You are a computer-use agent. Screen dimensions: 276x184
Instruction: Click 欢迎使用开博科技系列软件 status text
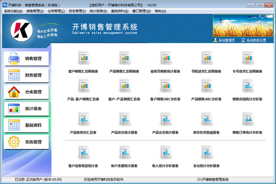[x=103, y=179]
